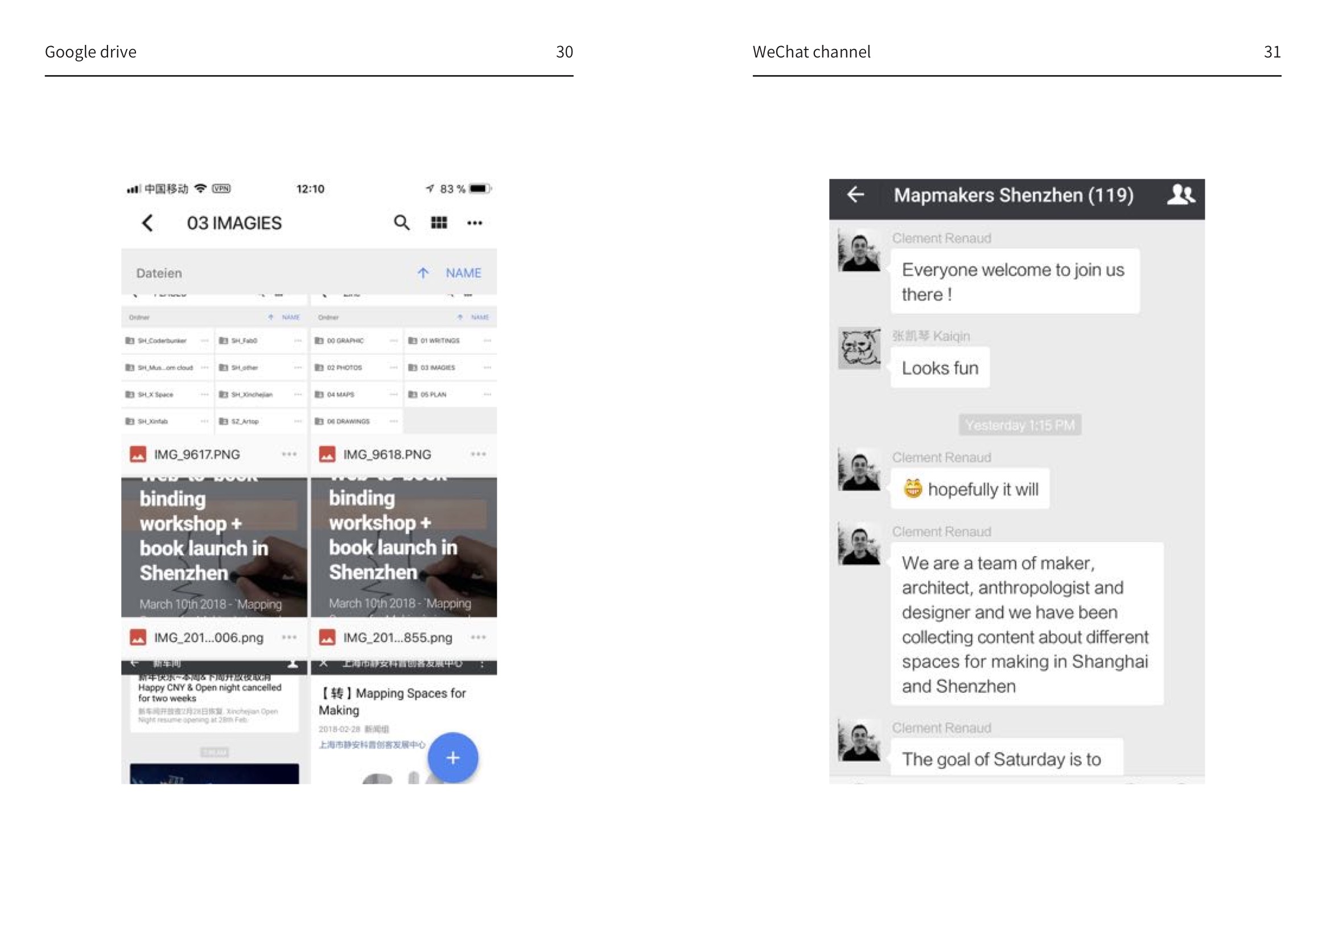Screen dimensions: 1326x941
Task: Toggle sort direction arrow next to NAME
Action: coord(423,273)
